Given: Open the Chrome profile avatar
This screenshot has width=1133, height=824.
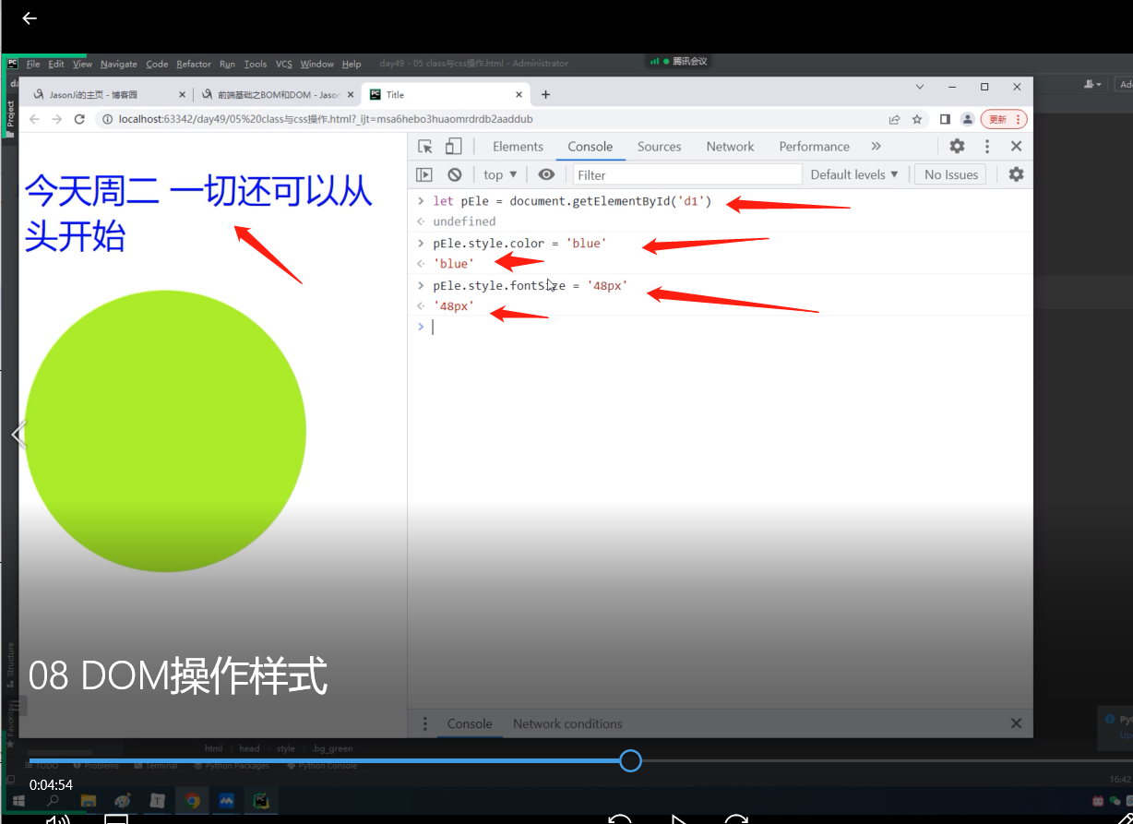Looking at the screenshot, I should coord(967,119).
